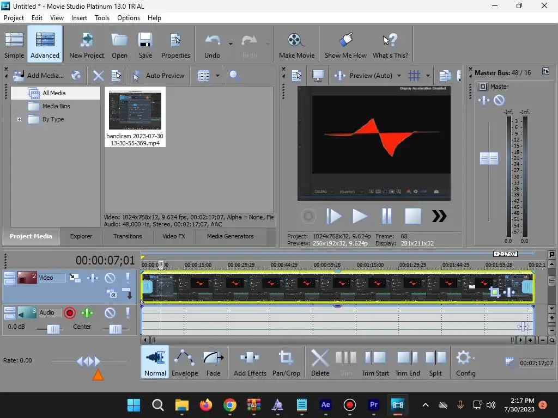Adjust the Audio track volume slider

click(x=53, y=329)
